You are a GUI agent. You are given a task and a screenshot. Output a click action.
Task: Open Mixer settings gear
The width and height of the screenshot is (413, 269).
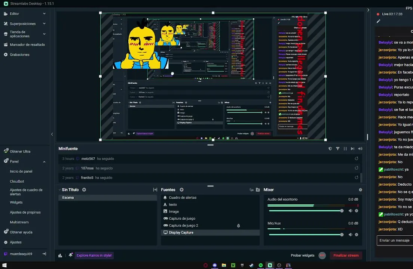click(360, 190)
